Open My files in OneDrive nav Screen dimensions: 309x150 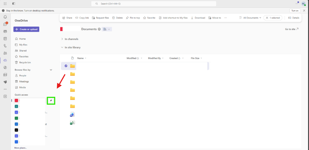coord(21,45)
